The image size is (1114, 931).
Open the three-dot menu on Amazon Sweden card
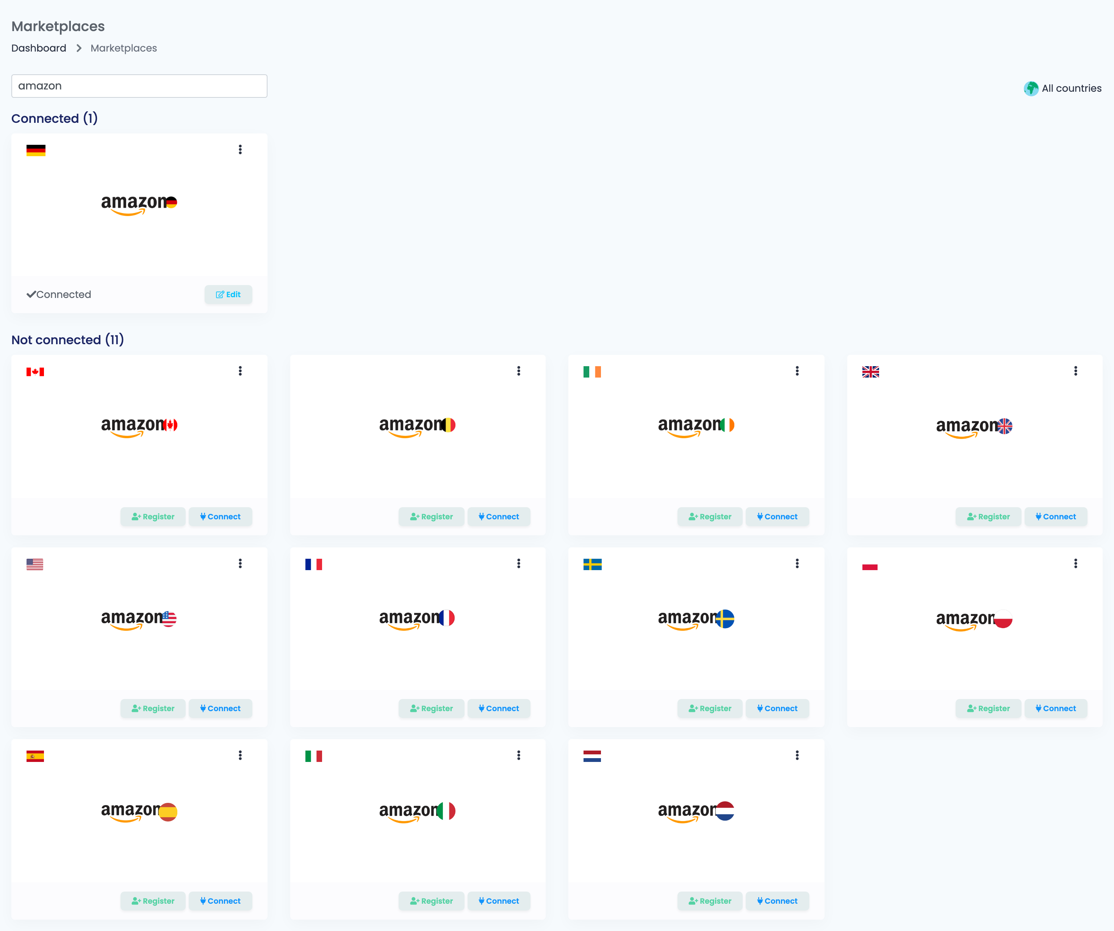click(797, 563)
